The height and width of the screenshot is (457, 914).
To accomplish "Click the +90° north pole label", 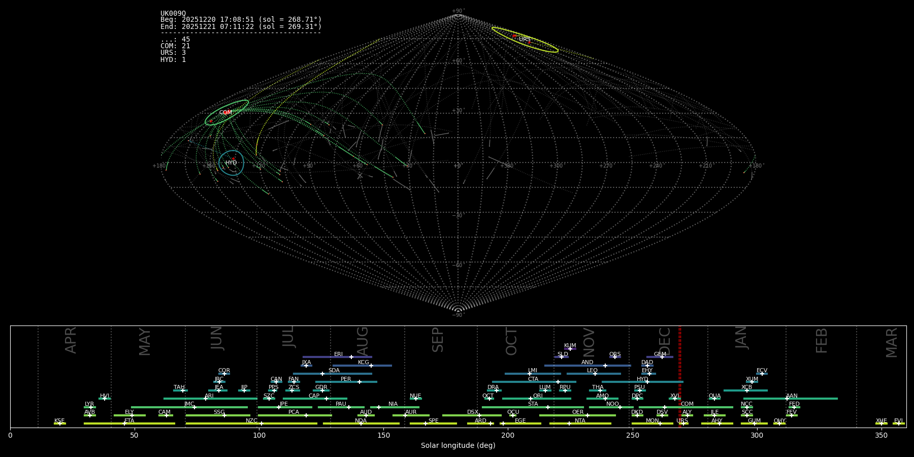I will [458, 11].
